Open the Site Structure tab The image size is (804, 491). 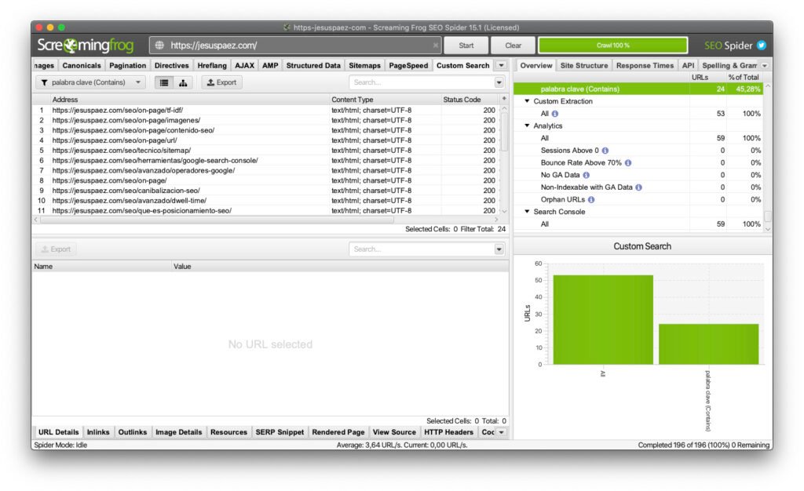click(584, 66)
